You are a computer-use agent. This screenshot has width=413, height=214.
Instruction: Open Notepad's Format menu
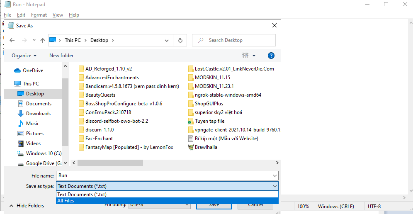pos(39,15)
